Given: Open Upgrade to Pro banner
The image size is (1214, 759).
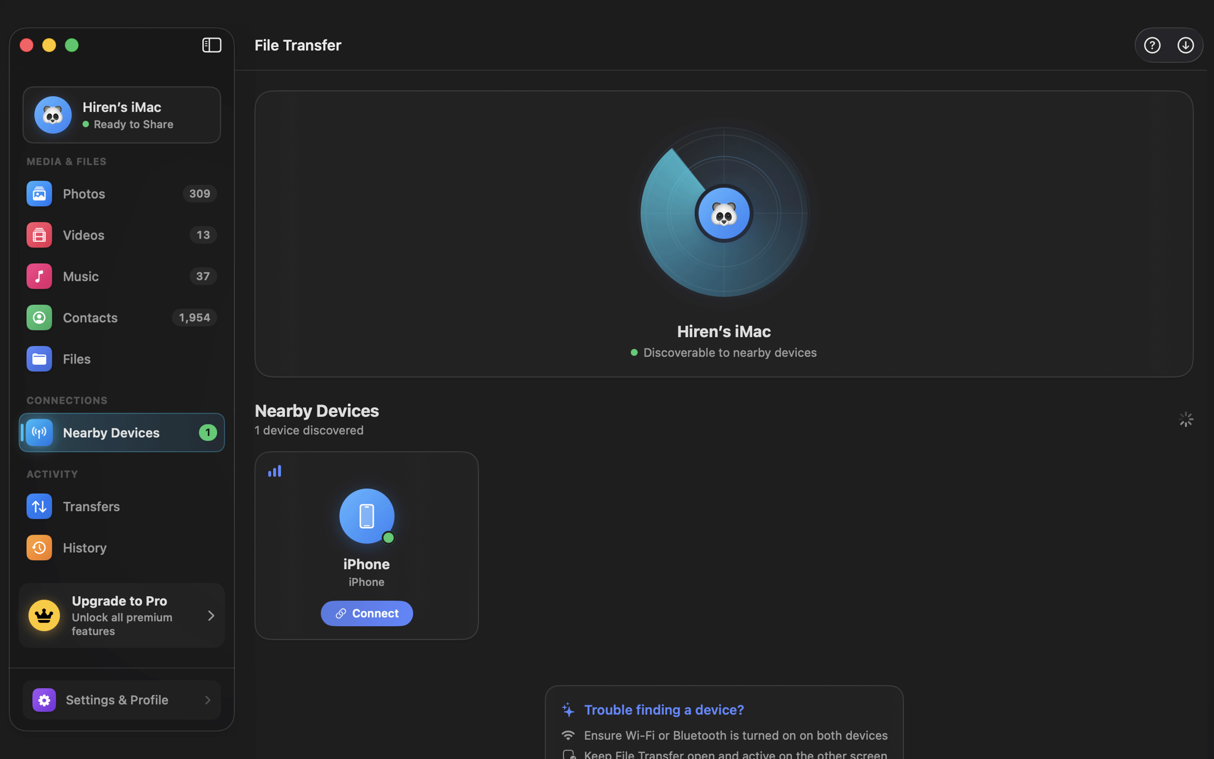Looking at the screenshot, I should (x=122, y=616).
